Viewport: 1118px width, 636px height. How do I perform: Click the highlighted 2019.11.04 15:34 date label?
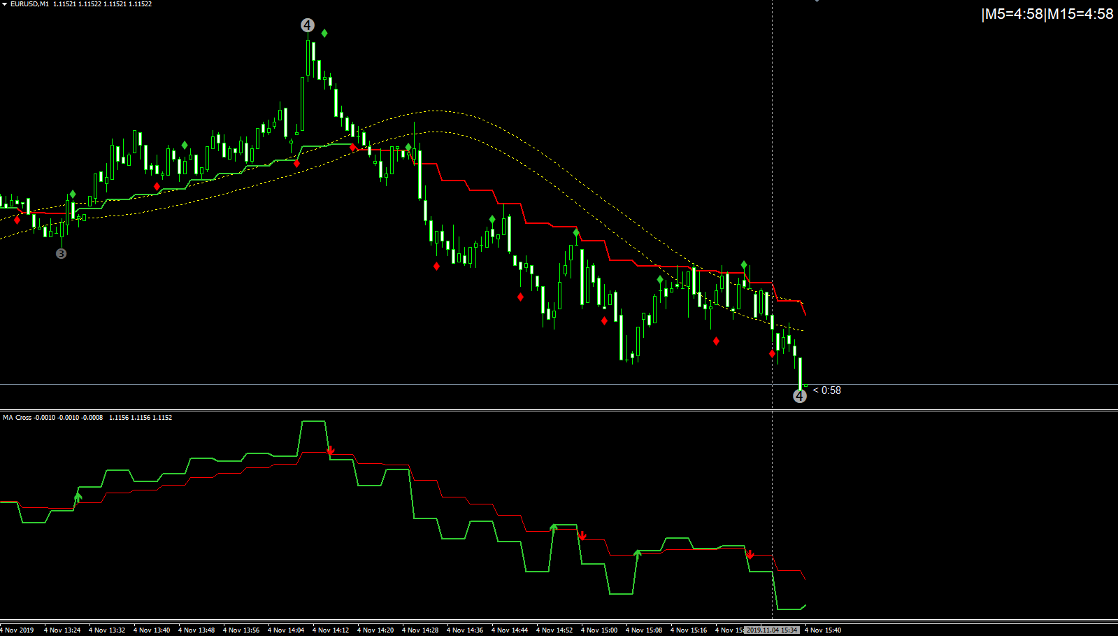(x=771, y=630)
